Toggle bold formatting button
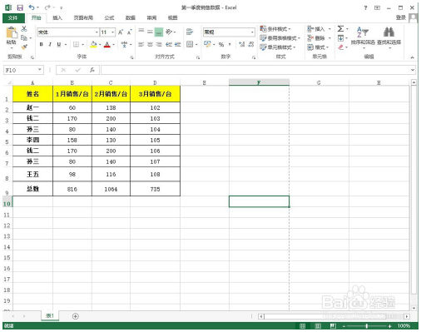421x332 pixels. [x=42, y=44]
